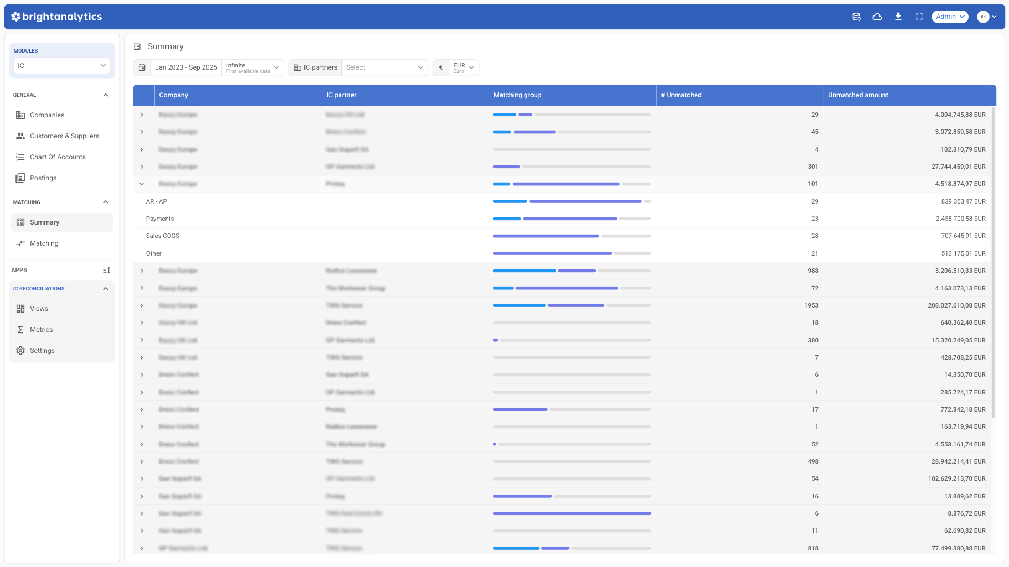
Task: Open the Admin role dropdown
Action: [950, 17]
